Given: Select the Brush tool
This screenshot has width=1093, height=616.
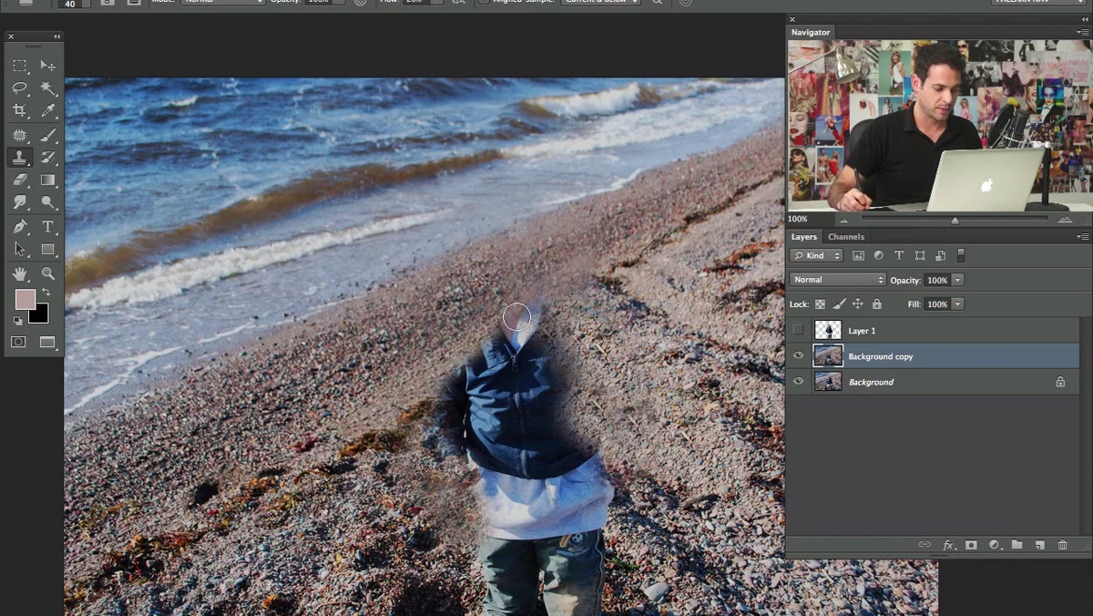Looking at the screenshot, I should coord(48,136).
